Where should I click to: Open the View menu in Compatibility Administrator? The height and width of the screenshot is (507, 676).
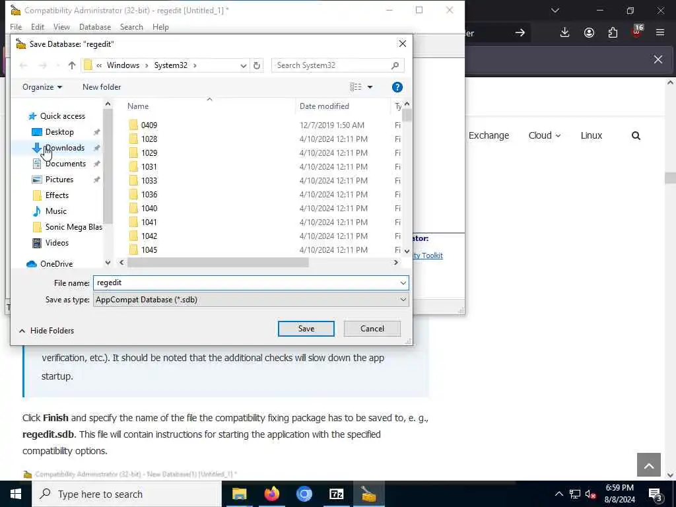pos(61,26)
